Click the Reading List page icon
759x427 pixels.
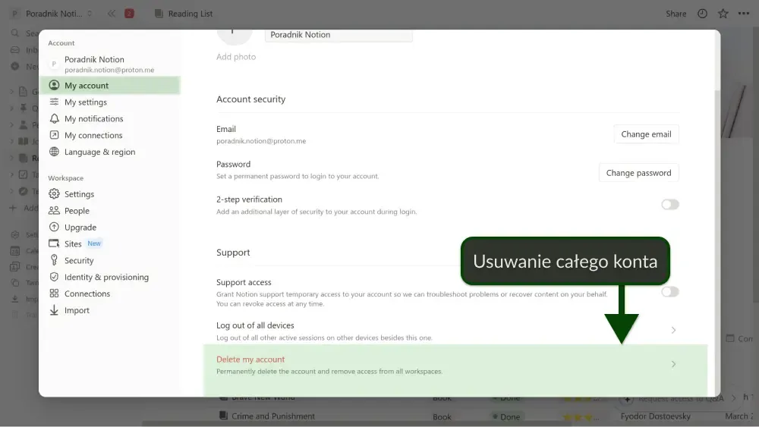coord(159,14)
